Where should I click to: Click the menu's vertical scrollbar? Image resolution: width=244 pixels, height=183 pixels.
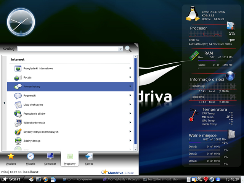coord(135,103)
